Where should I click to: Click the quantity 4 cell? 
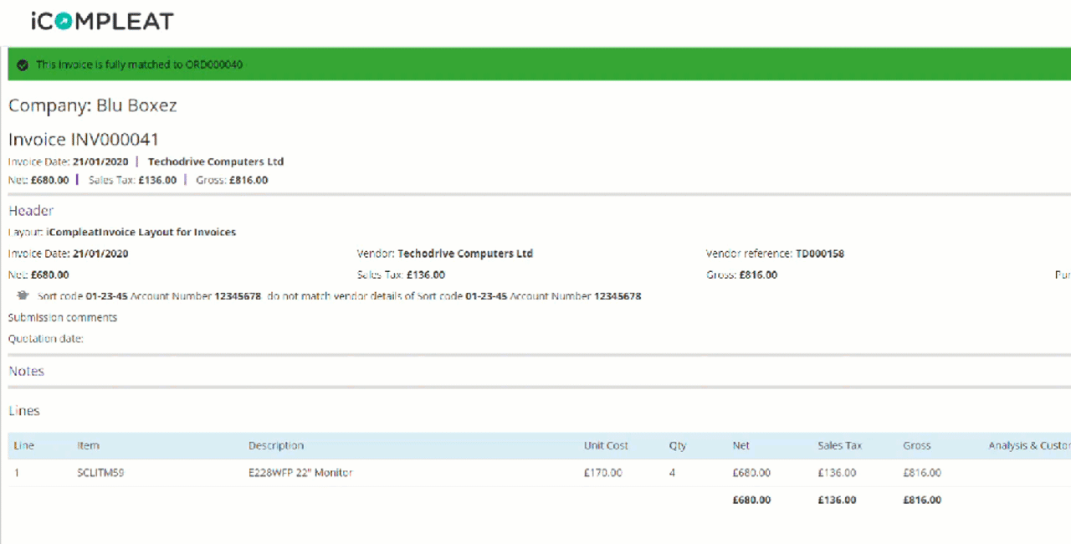[x=673, y=473]
